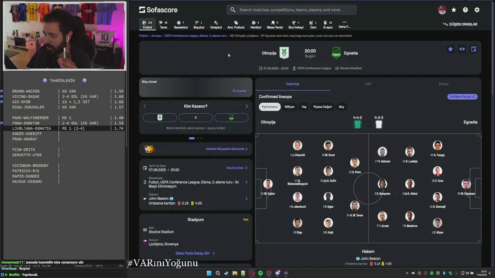
Task: Select the E-spor icon
Action: [328, 25]
